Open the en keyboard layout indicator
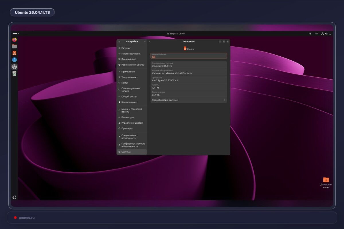The height and width of the screenshot is (229, 344). point(317,33)
